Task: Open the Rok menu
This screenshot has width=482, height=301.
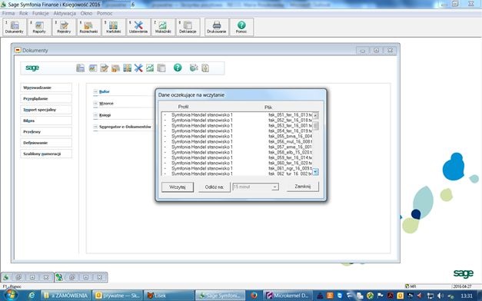Action: 23,13
